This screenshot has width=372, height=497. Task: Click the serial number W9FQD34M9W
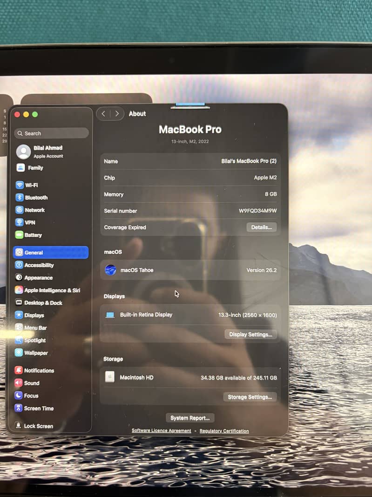[x=258, y=211]
